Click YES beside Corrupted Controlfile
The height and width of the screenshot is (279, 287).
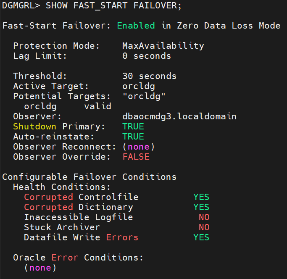[201, 197]
